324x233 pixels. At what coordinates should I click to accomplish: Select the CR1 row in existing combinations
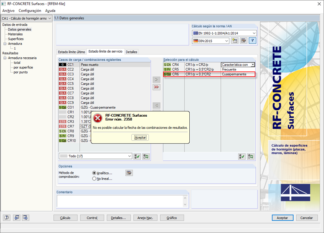pos(75,112)
